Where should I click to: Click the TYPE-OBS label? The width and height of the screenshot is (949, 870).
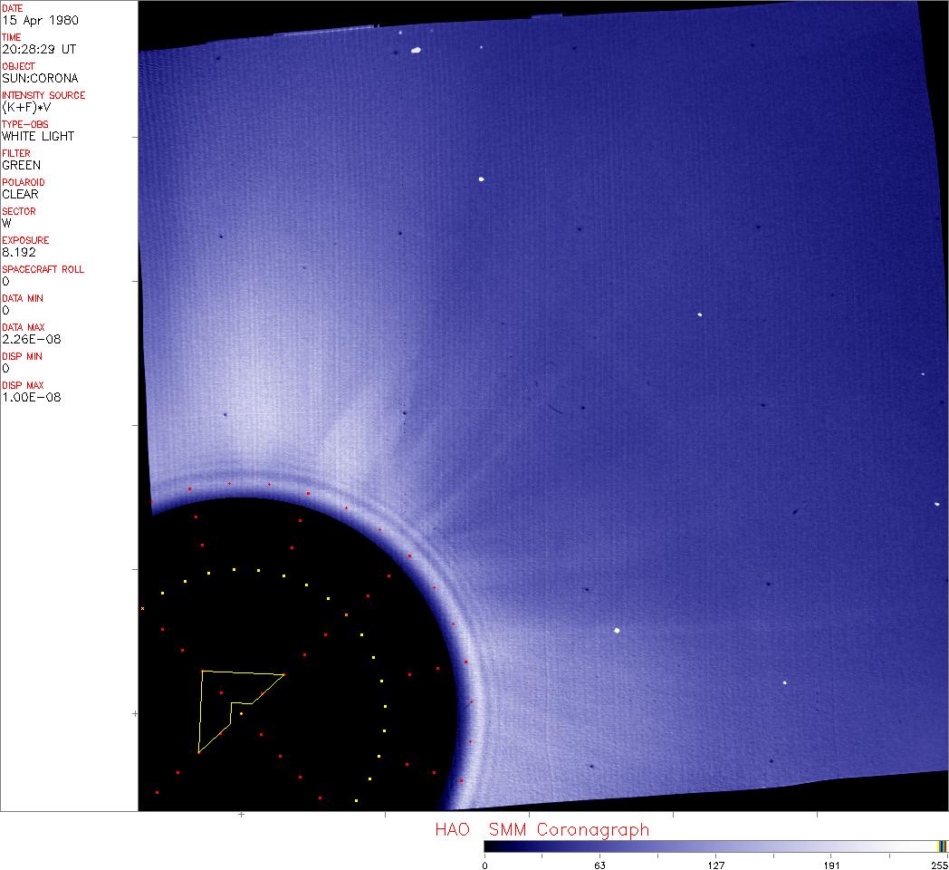click(x=25, y=124)
